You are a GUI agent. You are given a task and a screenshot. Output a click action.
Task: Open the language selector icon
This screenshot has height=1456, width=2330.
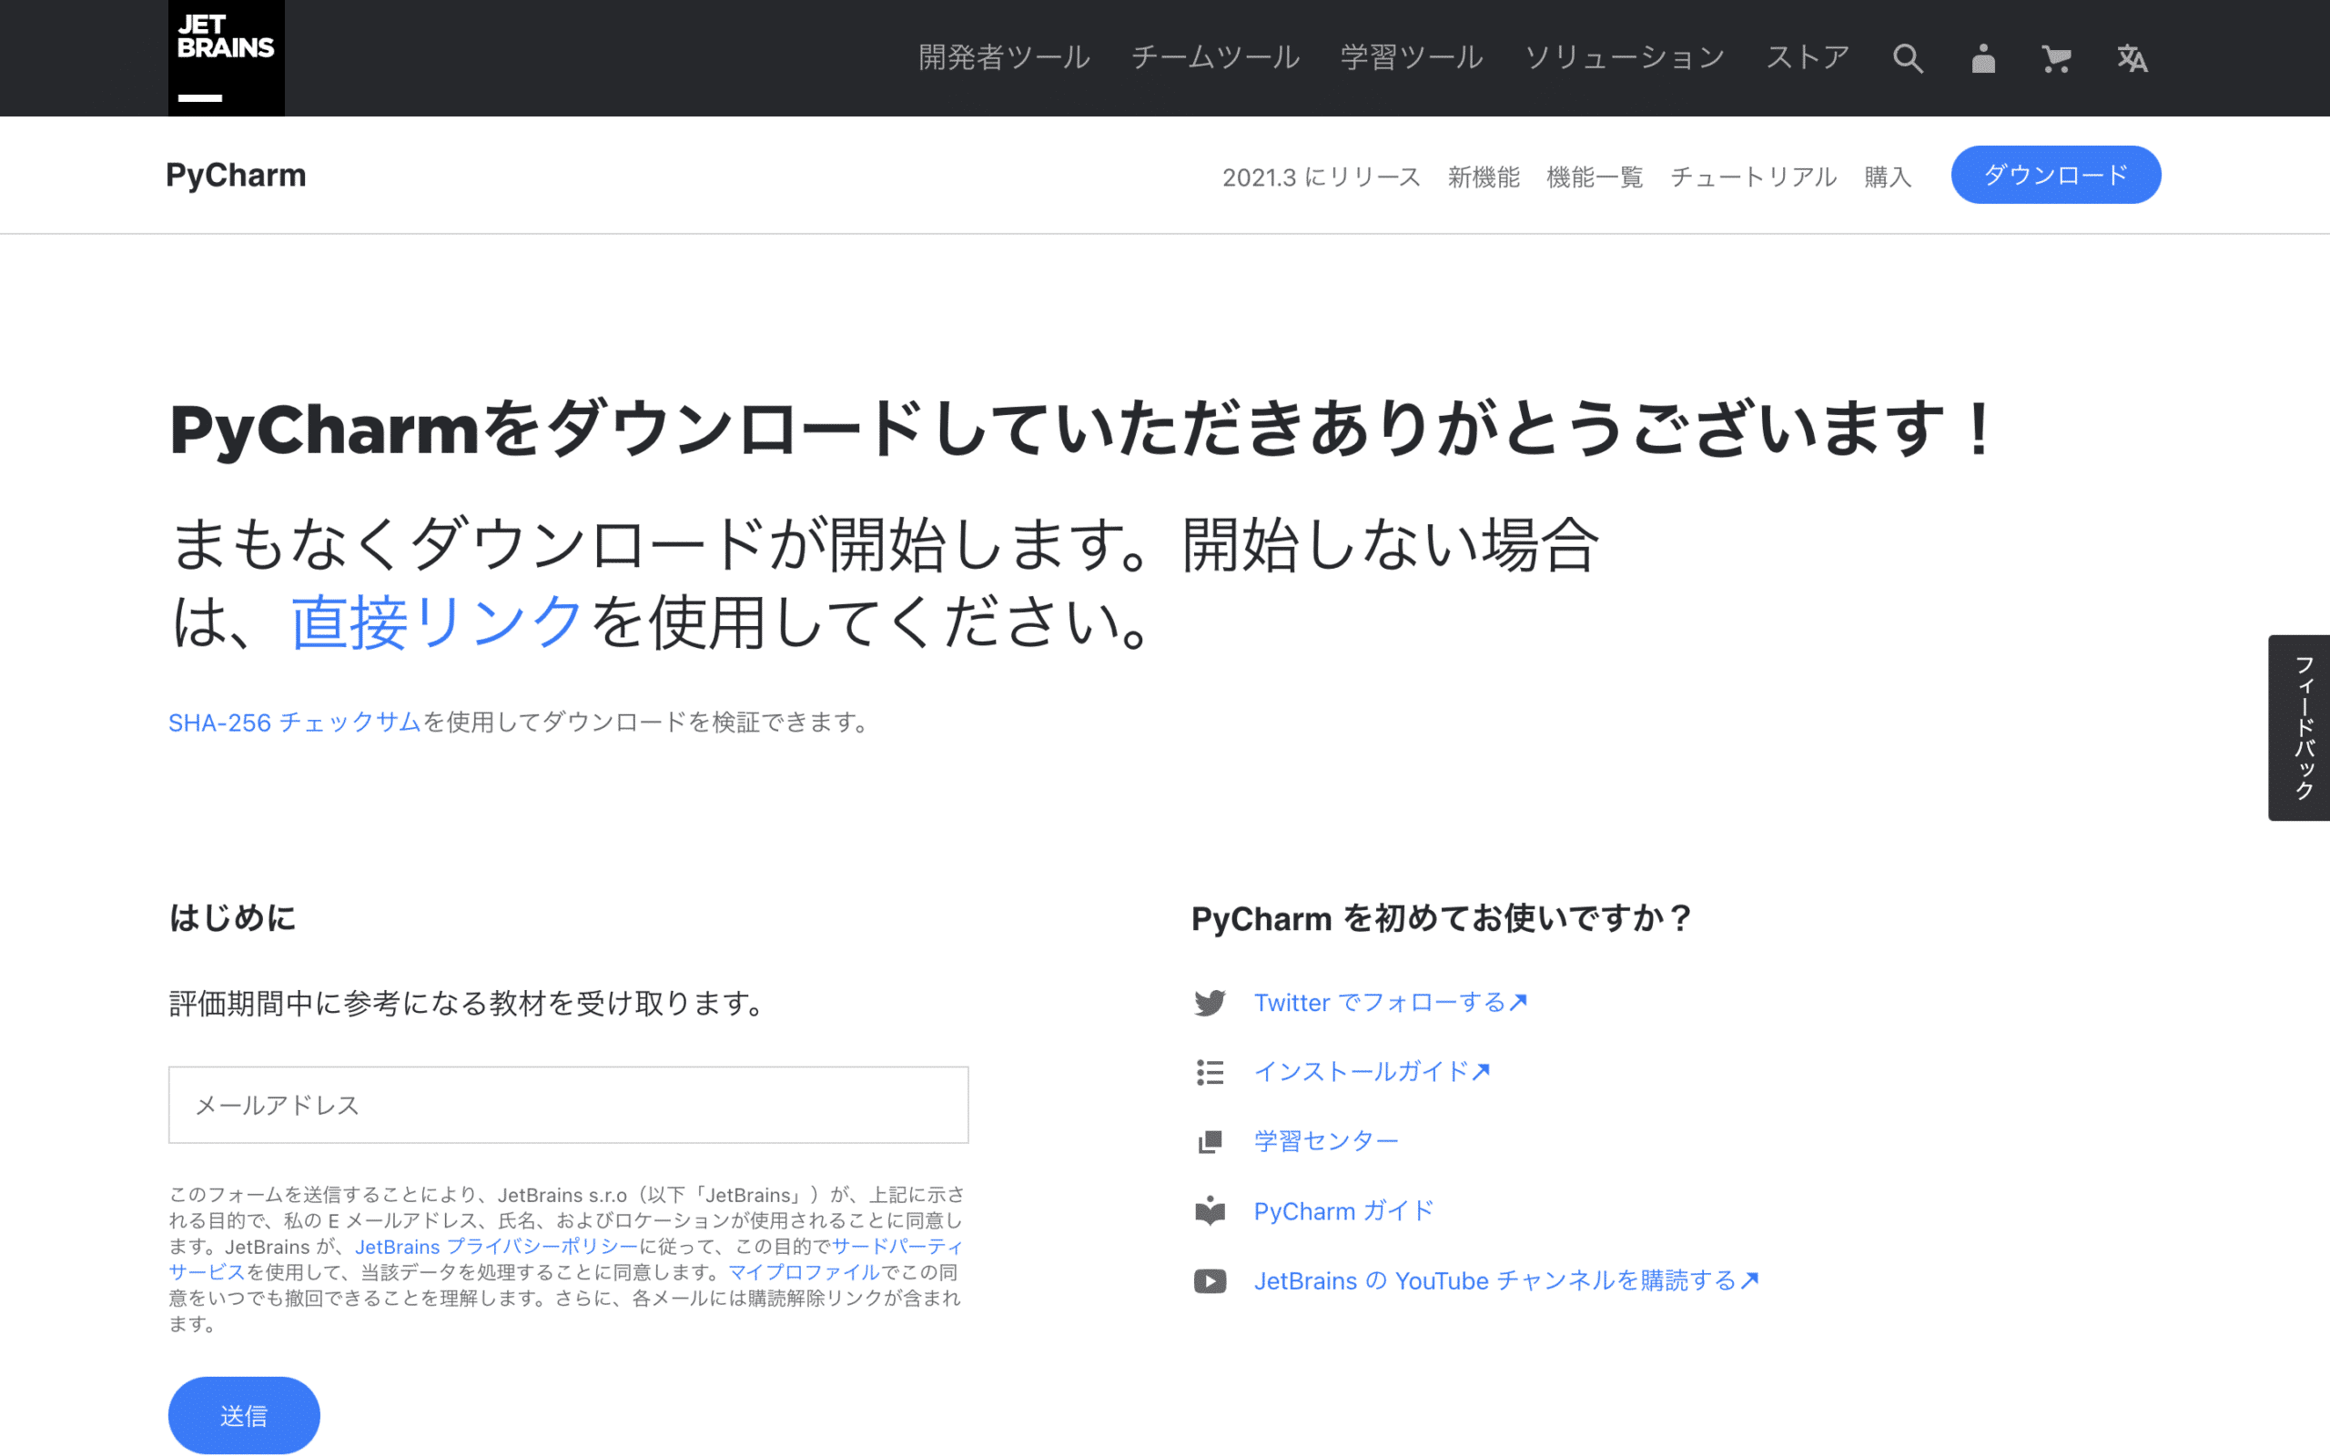tap(2132, 59)
